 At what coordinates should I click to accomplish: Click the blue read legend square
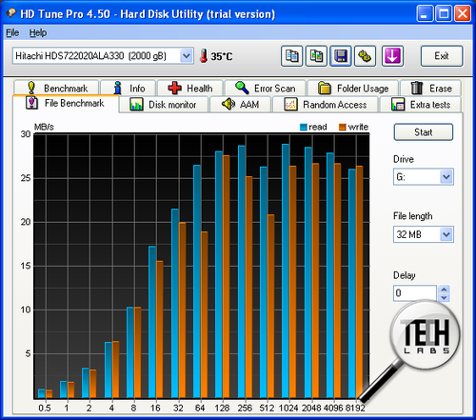click(x=304, y=128)
